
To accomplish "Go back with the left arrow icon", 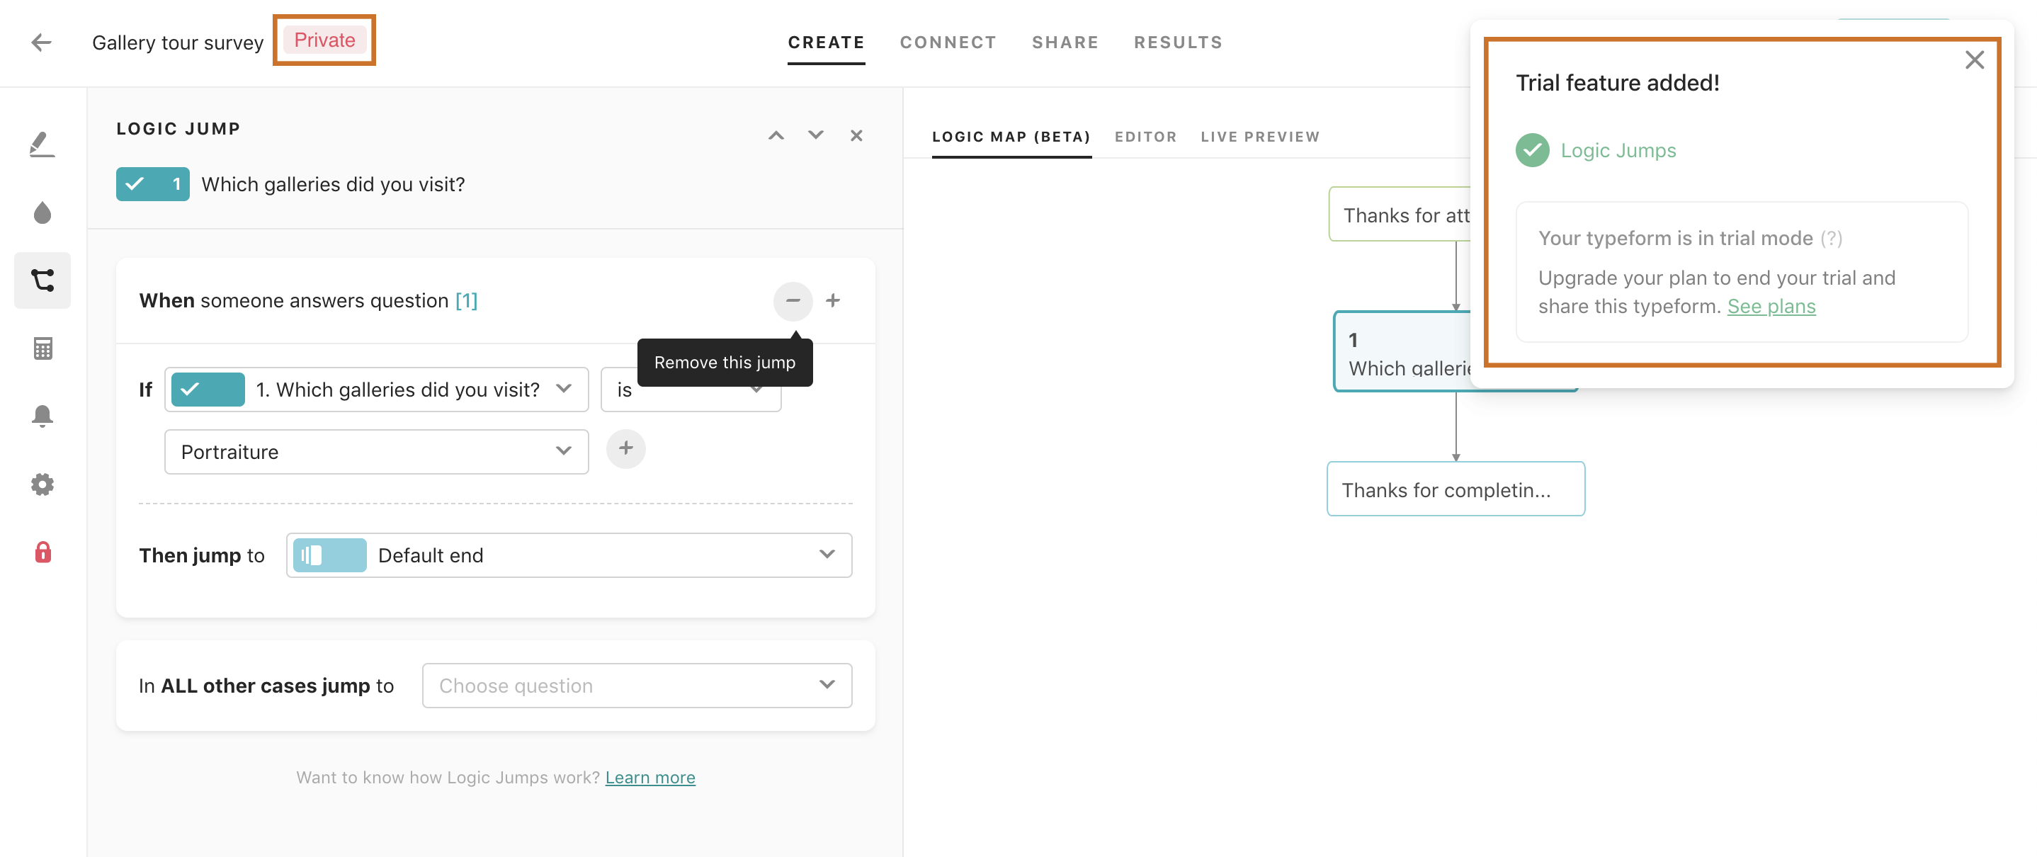I will click(x=41, y=42).
